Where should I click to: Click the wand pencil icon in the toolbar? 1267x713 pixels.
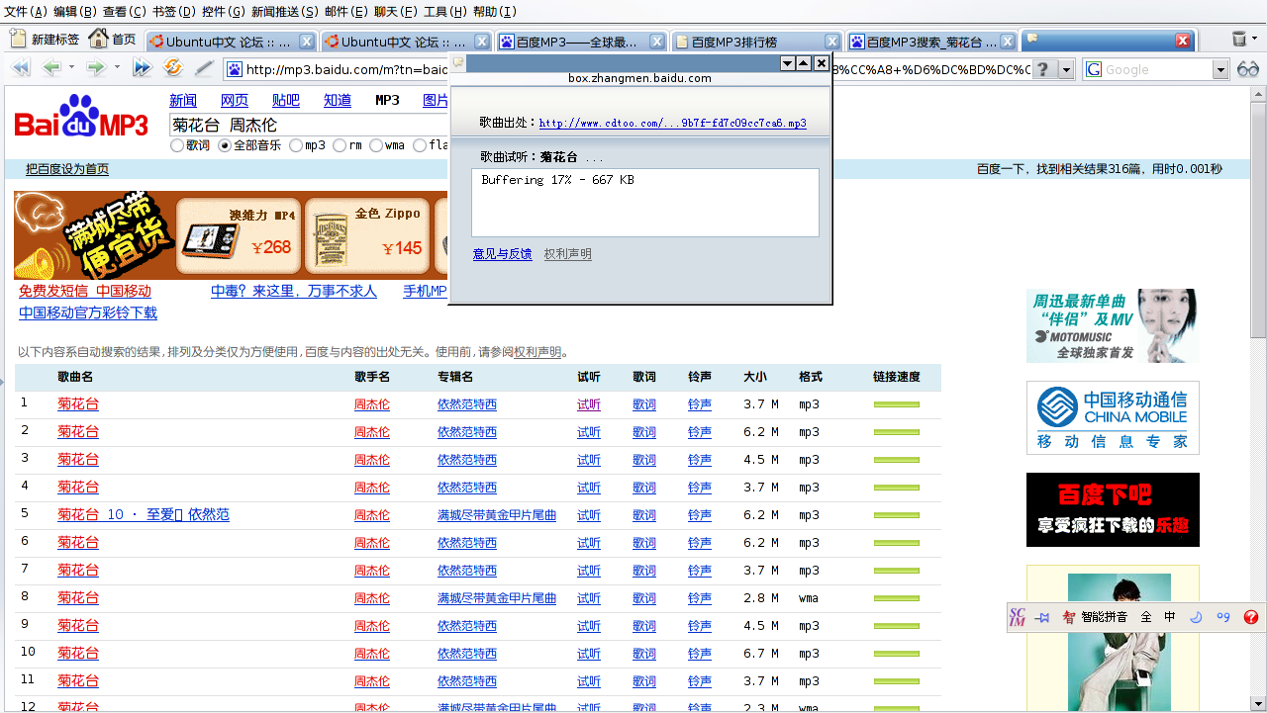(x=203, y=68)
